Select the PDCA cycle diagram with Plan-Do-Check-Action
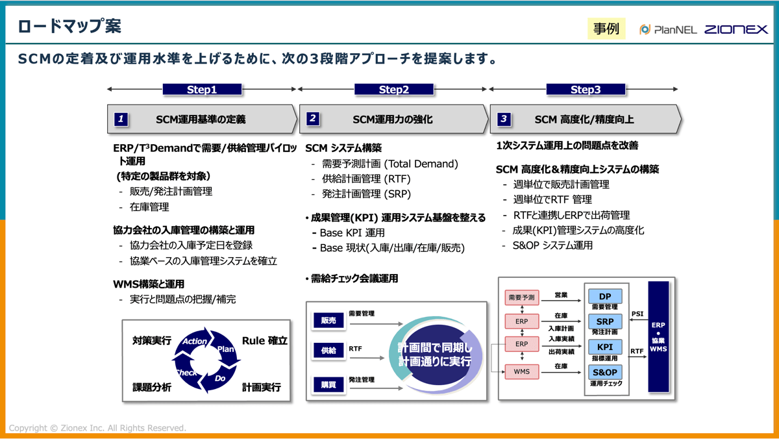 [206, 359]
